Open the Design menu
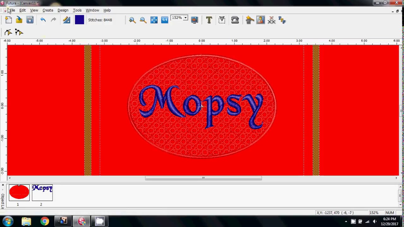The image size is (404, 227). (x=63, y=10)
